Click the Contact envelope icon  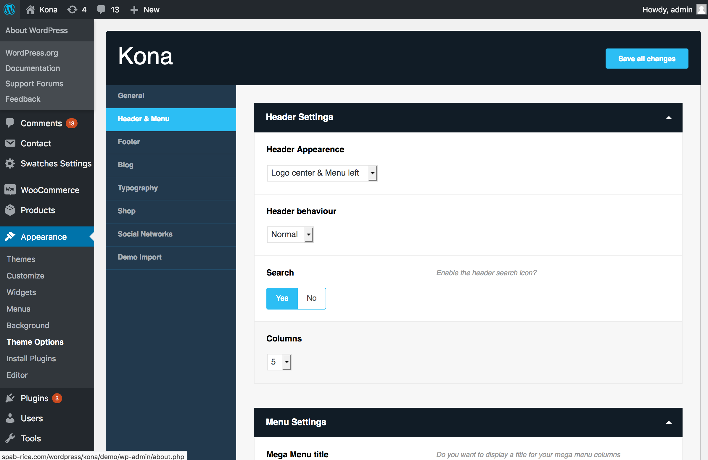[x=10, y=143]
